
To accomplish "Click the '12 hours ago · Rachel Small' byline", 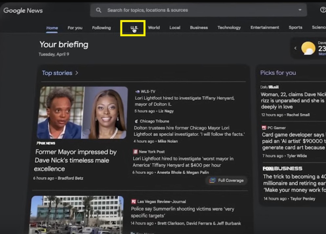I will [x=285, y=115].
